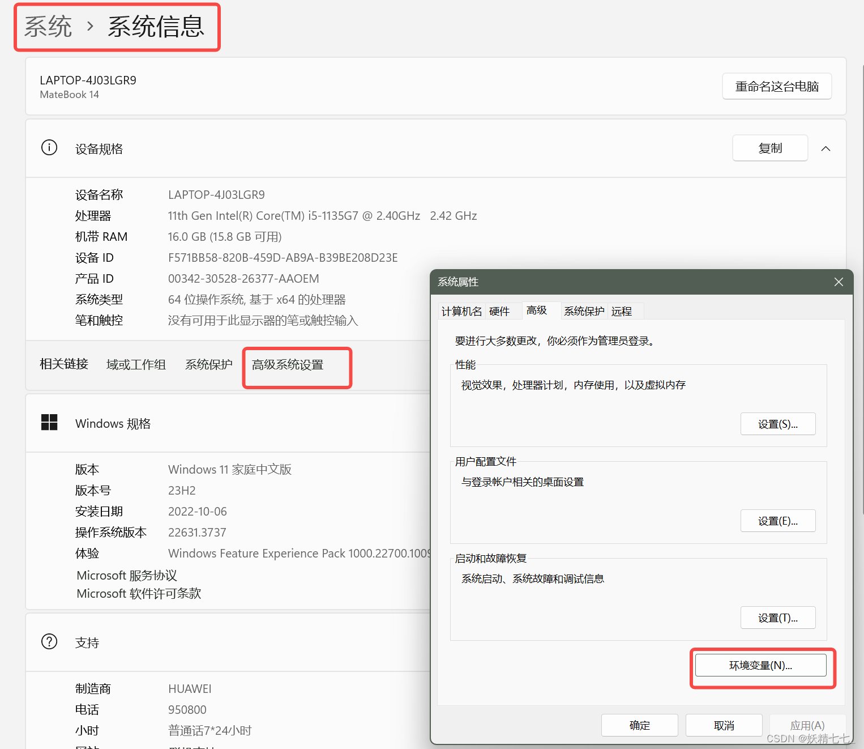This screenshot has width=864, height=749.
Task: Click the manufacturer HUAWEI value
Action: (x=190, y=689)
